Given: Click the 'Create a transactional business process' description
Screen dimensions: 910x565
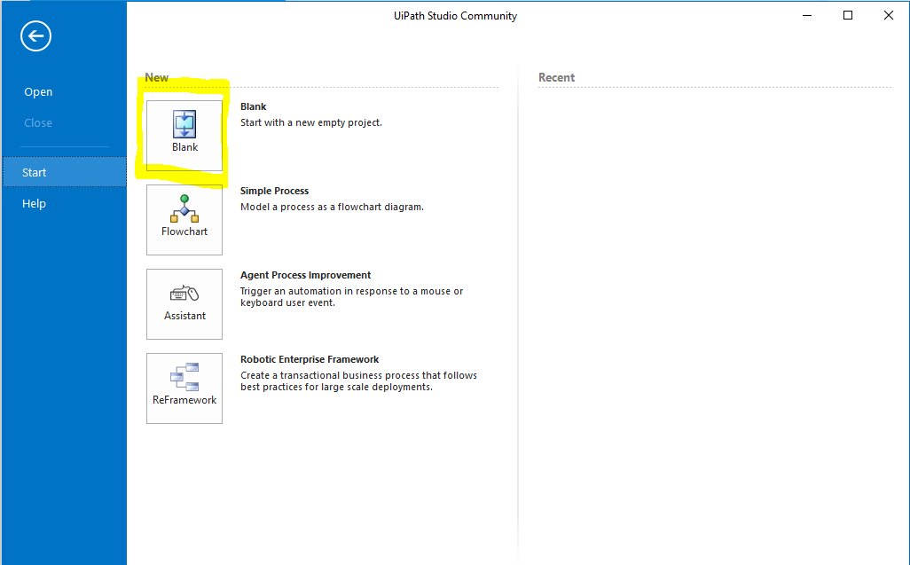Looking at the screenshot, I should click(x=358, y=381).
